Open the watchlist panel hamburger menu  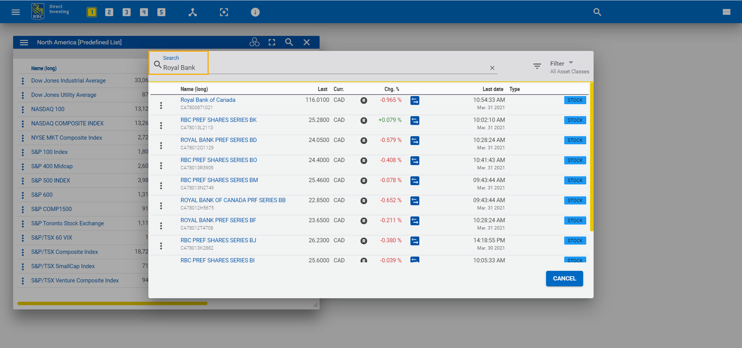point(24,42)
